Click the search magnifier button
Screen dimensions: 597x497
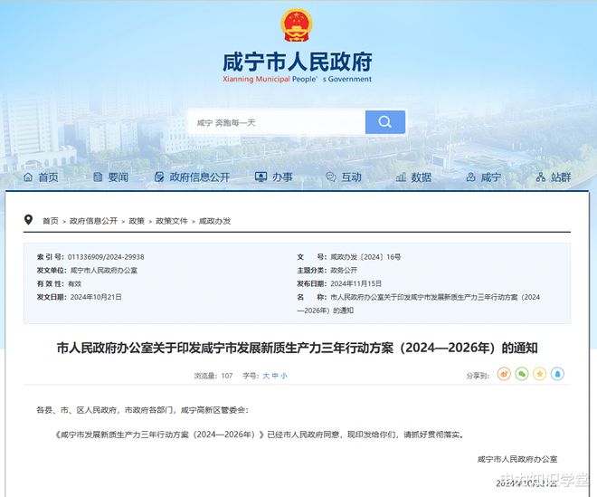click(x=385, y=122)
